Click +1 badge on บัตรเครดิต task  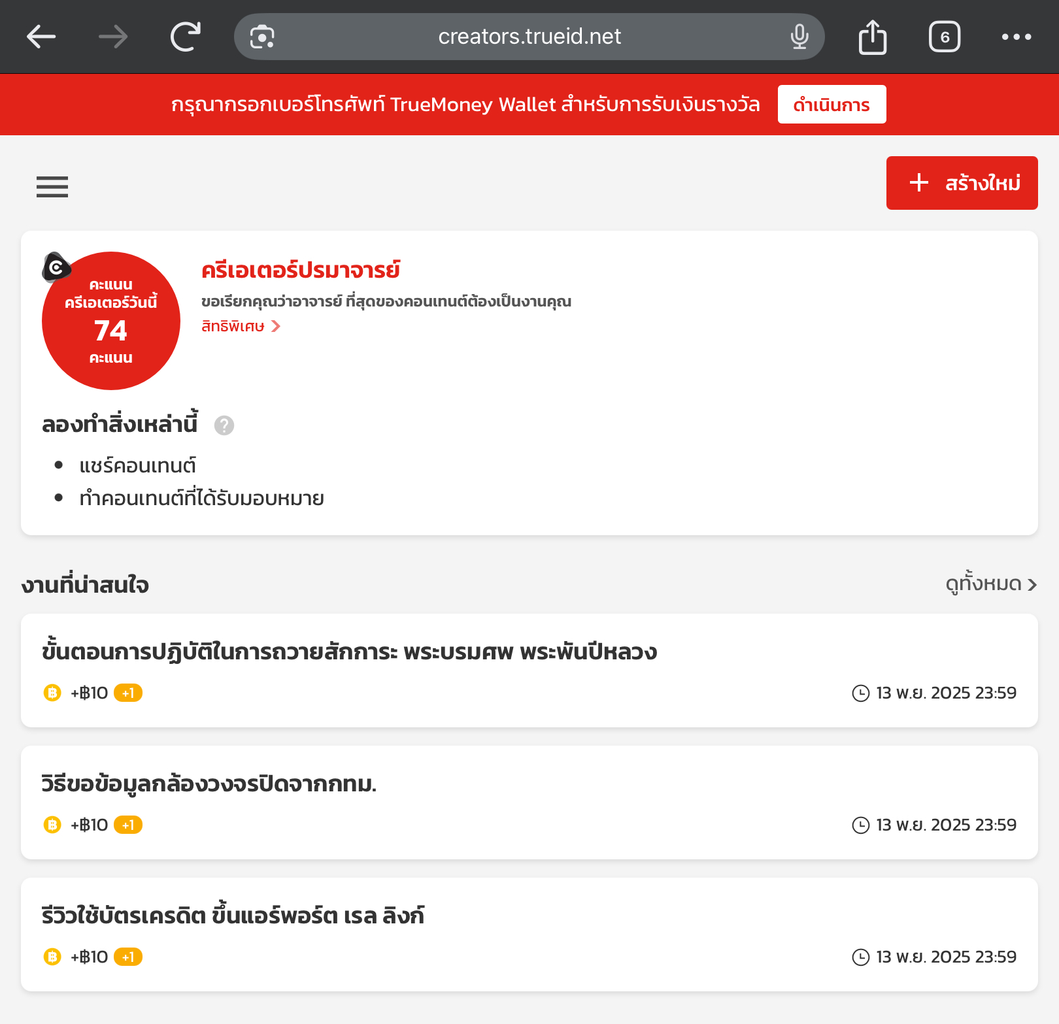coord(128,957)
